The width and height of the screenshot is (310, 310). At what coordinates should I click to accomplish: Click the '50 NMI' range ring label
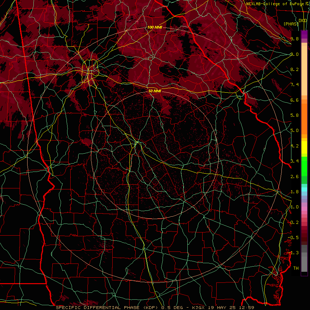[155, 91]
